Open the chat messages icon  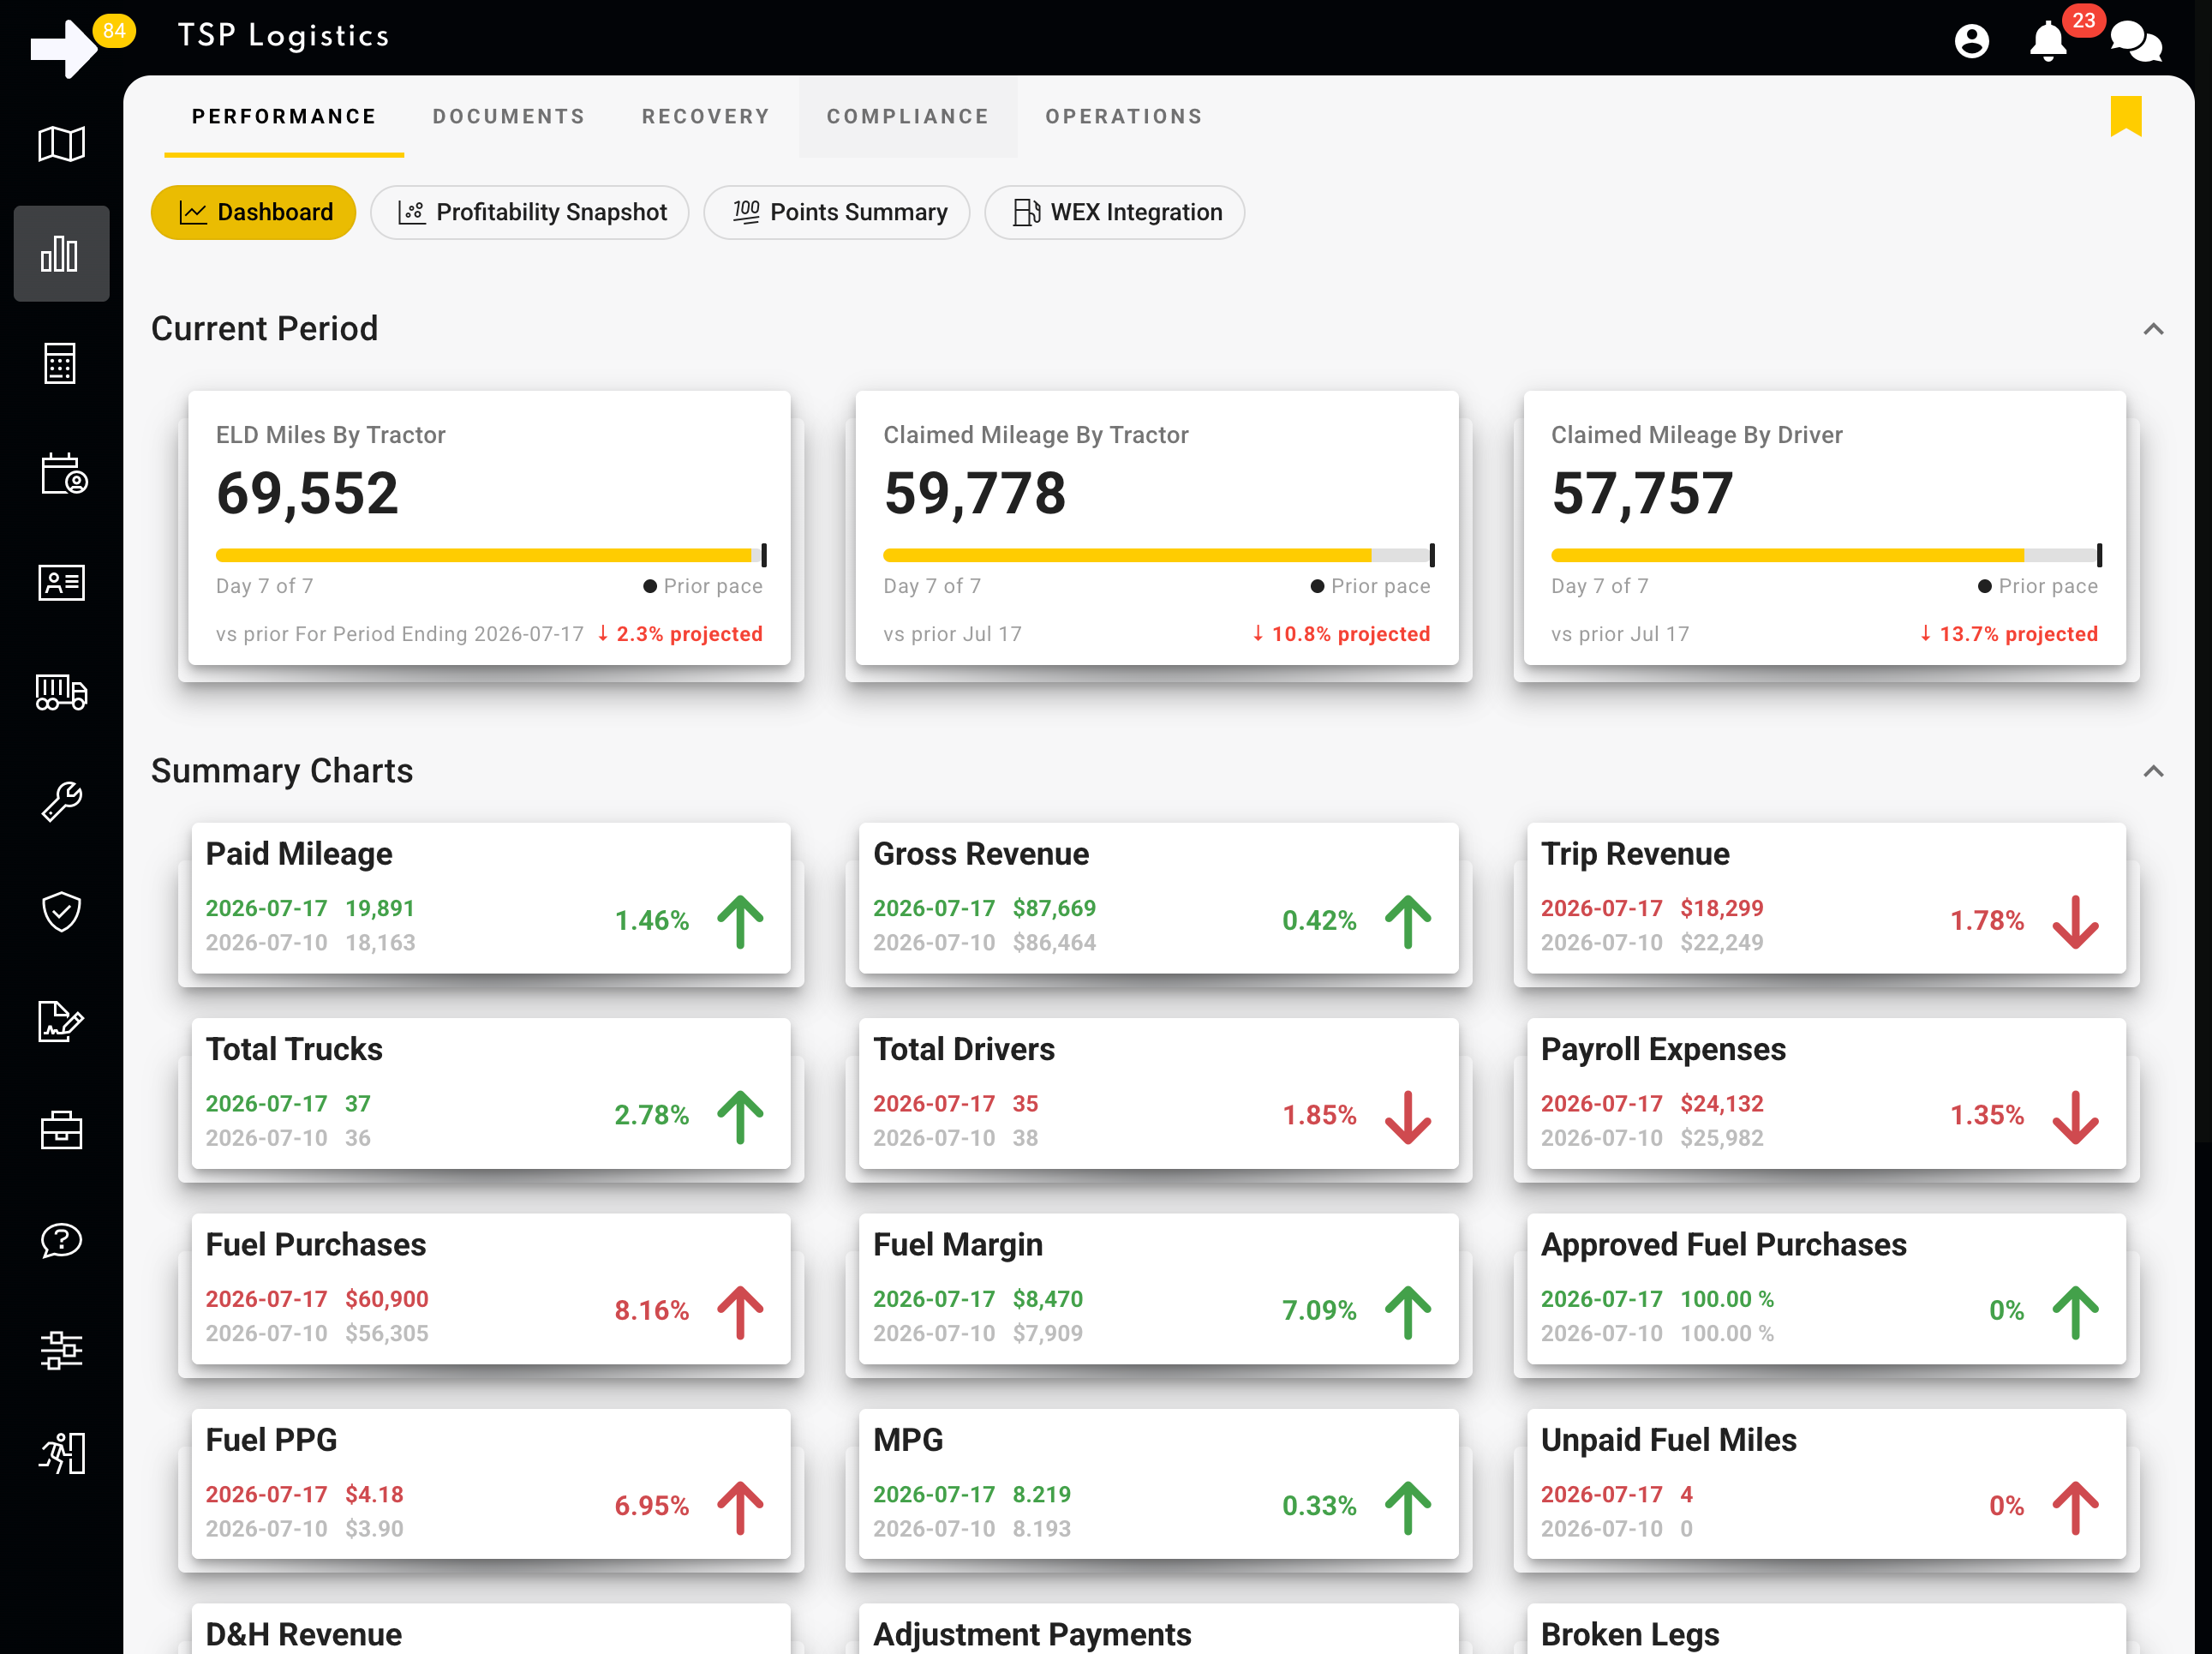[2135, 42]
